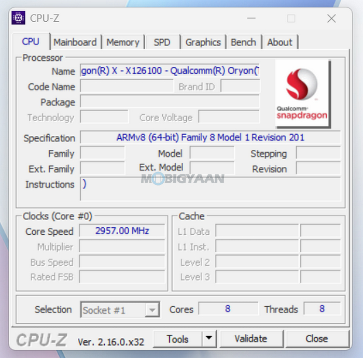Click the Tools button
The image size is (363, 358).
[177, 339]
